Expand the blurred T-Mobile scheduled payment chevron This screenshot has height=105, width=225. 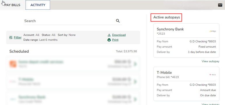point(135,81)
